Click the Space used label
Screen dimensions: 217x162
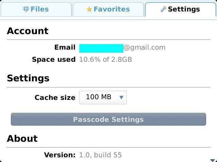point(54,60)
